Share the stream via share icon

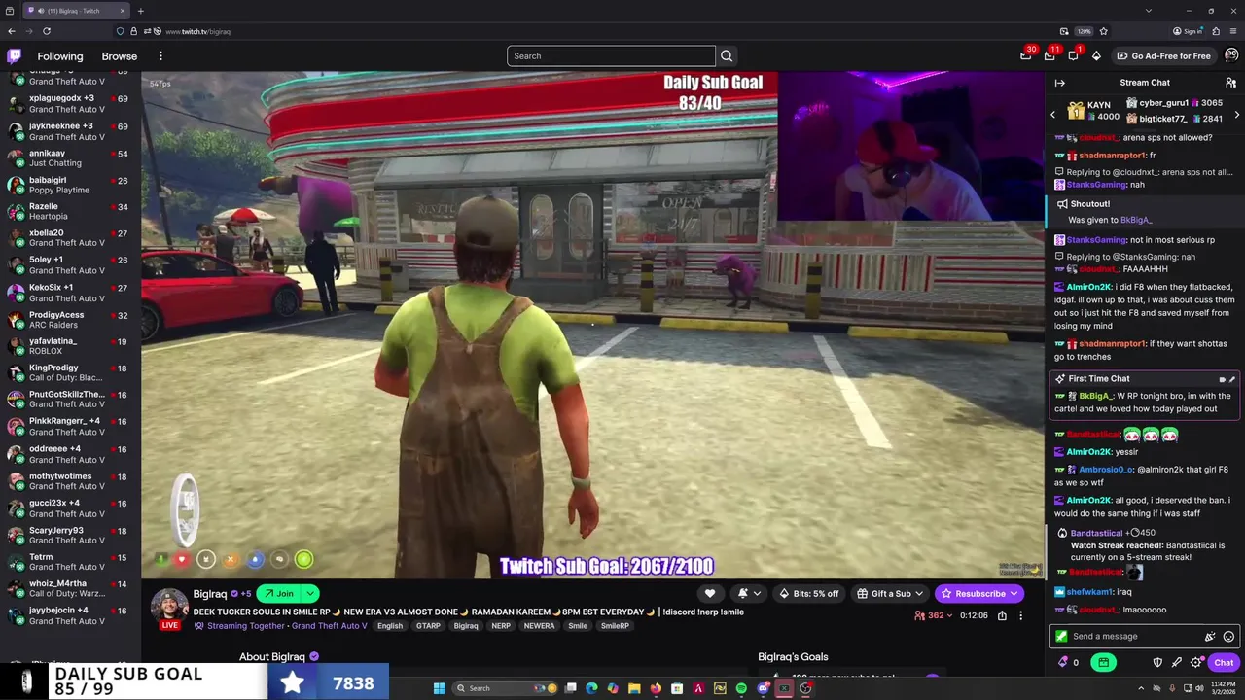click(1002, 615)
